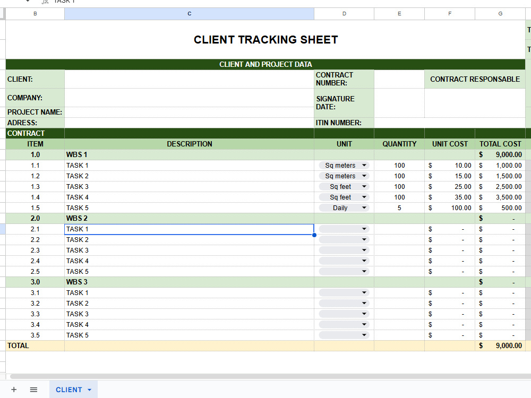The width and height of the screenshot is (531, 398).
Task: Select the QUANTITY heading cell
Action: (x=399, y=144)
